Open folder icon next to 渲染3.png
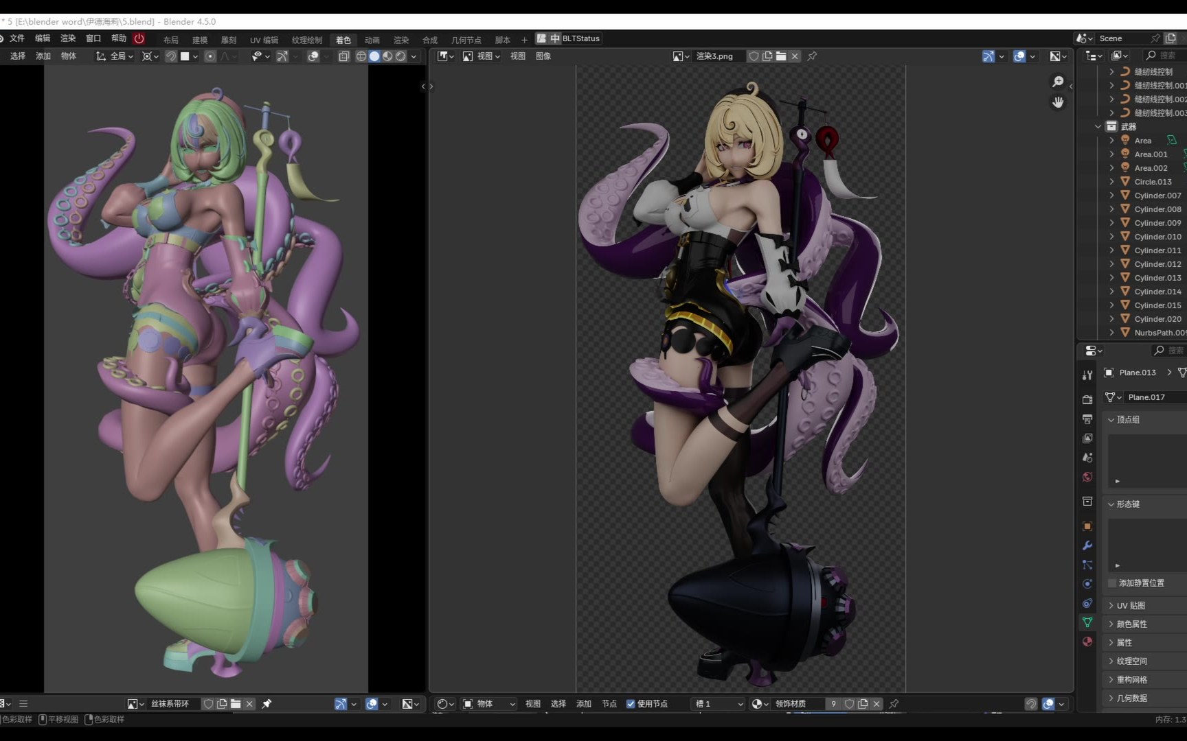The height and width of the screenshot is (741, 1187). click(x=781, y=56)
